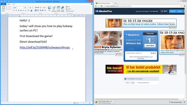
Task: Click the Learn More button
Action: (150, 45)
